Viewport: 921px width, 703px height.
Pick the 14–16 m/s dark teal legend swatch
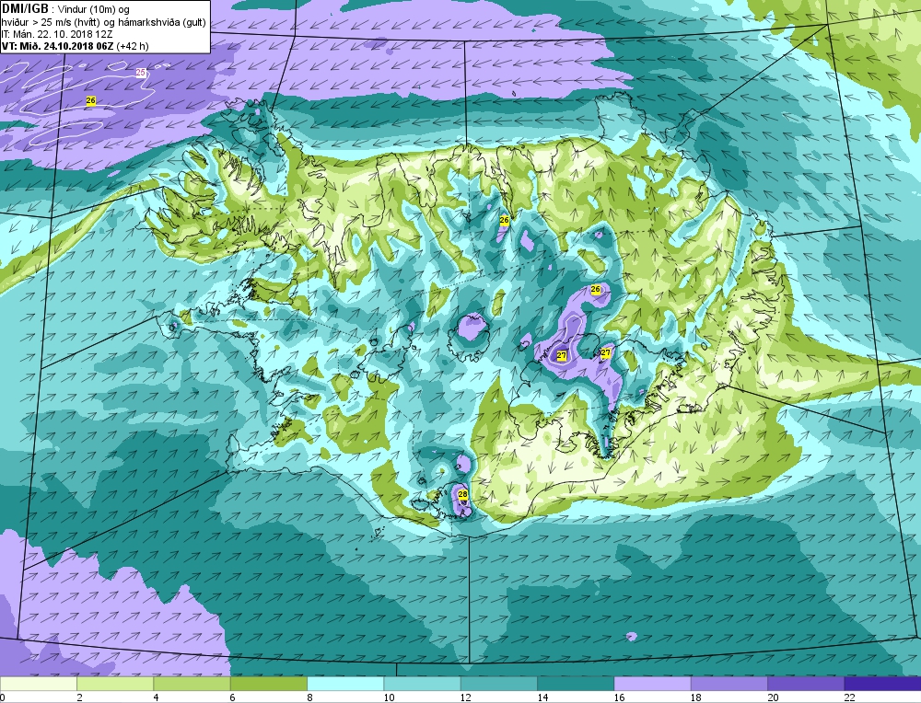tap(576, 684)
